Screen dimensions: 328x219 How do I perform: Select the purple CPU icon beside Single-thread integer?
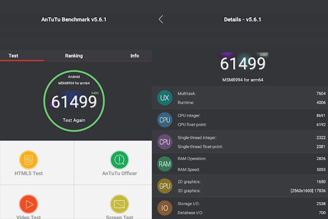(164, 142)
